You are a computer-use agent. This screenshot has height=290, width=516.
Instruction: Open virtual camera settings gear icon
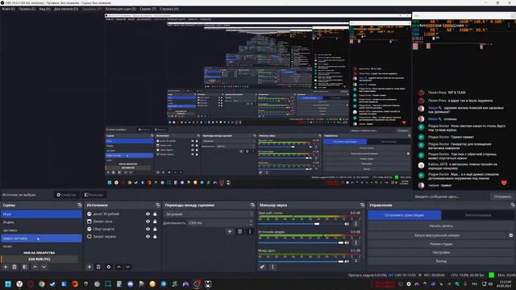(x=510, y=235)
